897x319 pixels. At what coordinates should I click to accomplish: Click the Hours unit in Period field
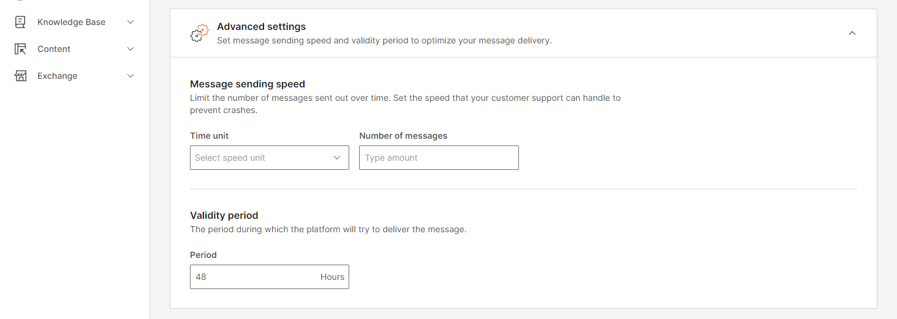pyautogui.click(x=332, y=277)
